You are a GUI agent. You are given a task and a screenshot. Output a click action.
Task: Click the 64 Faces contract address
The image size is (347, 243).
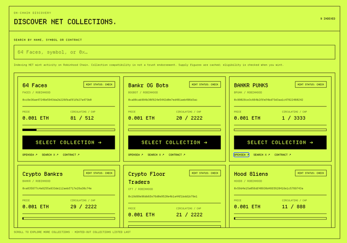click(57, 100)
